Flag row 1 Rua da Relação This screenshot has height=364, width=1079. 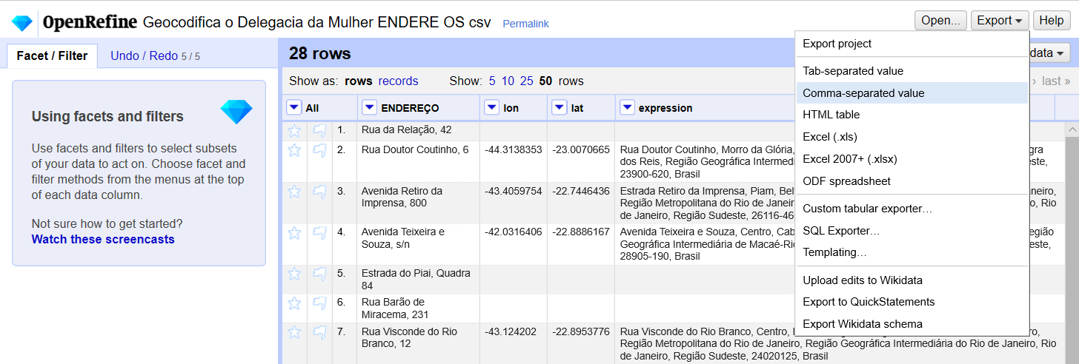tap(319, 130)
